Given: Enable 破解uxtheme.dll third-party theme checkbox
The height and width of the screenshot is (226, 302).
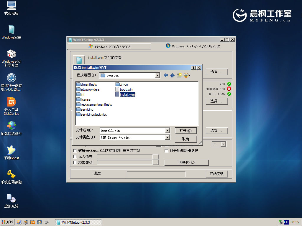Looking at the screenshot, I should pos(75,151).
